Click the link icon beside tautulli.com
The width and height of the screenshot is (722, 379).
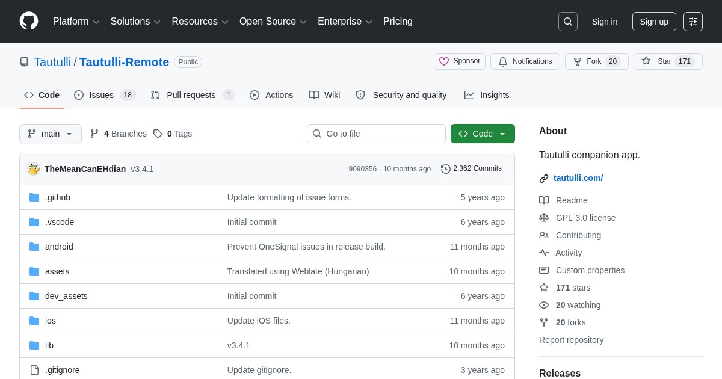coord(544,179)
